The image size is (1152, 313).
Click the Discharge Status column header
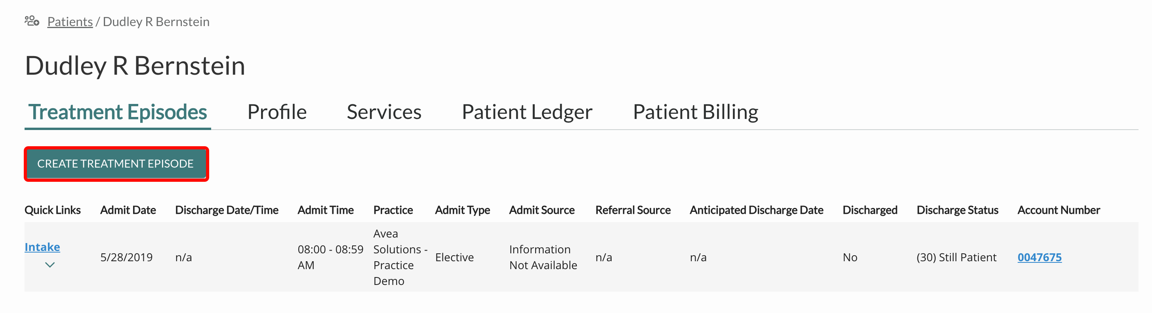click(957, 210)
